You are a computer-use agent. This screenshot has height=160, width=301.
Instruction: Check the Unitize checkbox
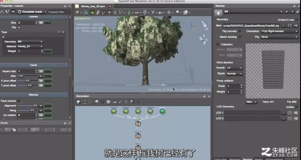click(297, 107)
